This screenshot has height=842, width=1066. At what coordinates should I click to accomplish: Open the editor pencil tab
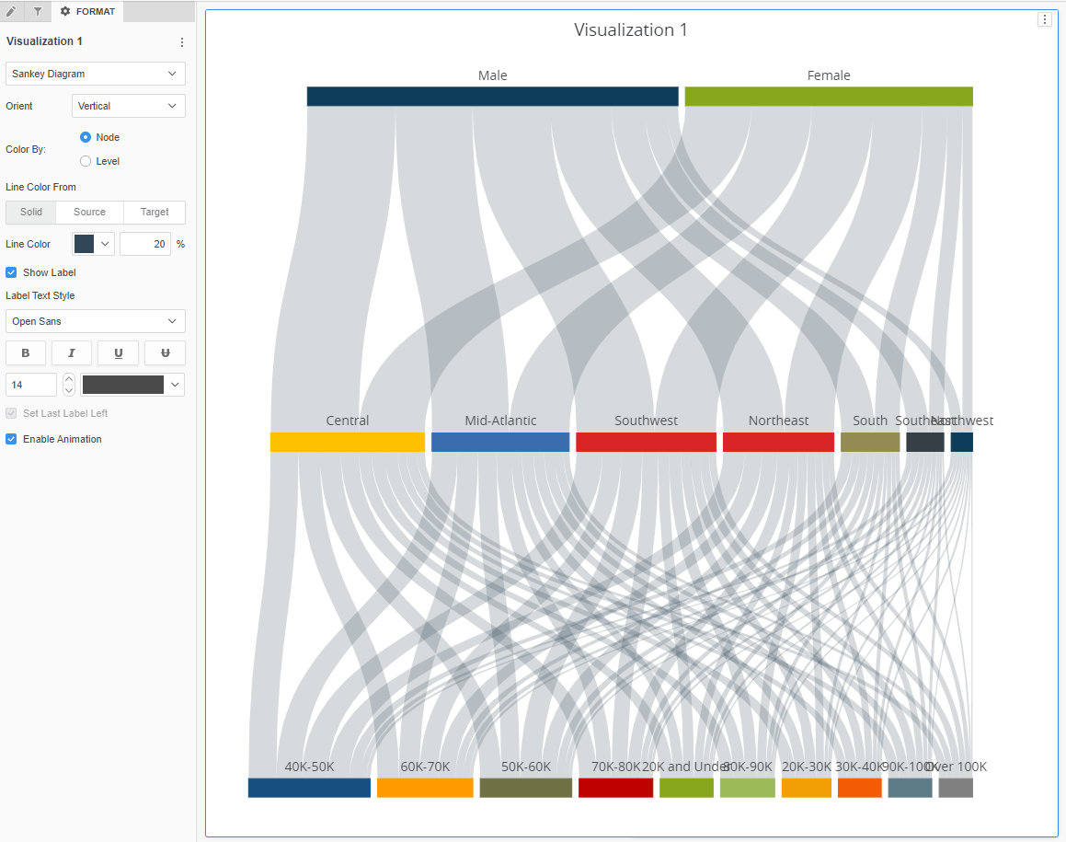tap(11, 11)
